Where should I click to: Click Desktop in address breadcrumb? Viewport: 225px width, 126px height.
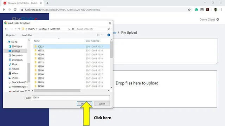point(43,29)
